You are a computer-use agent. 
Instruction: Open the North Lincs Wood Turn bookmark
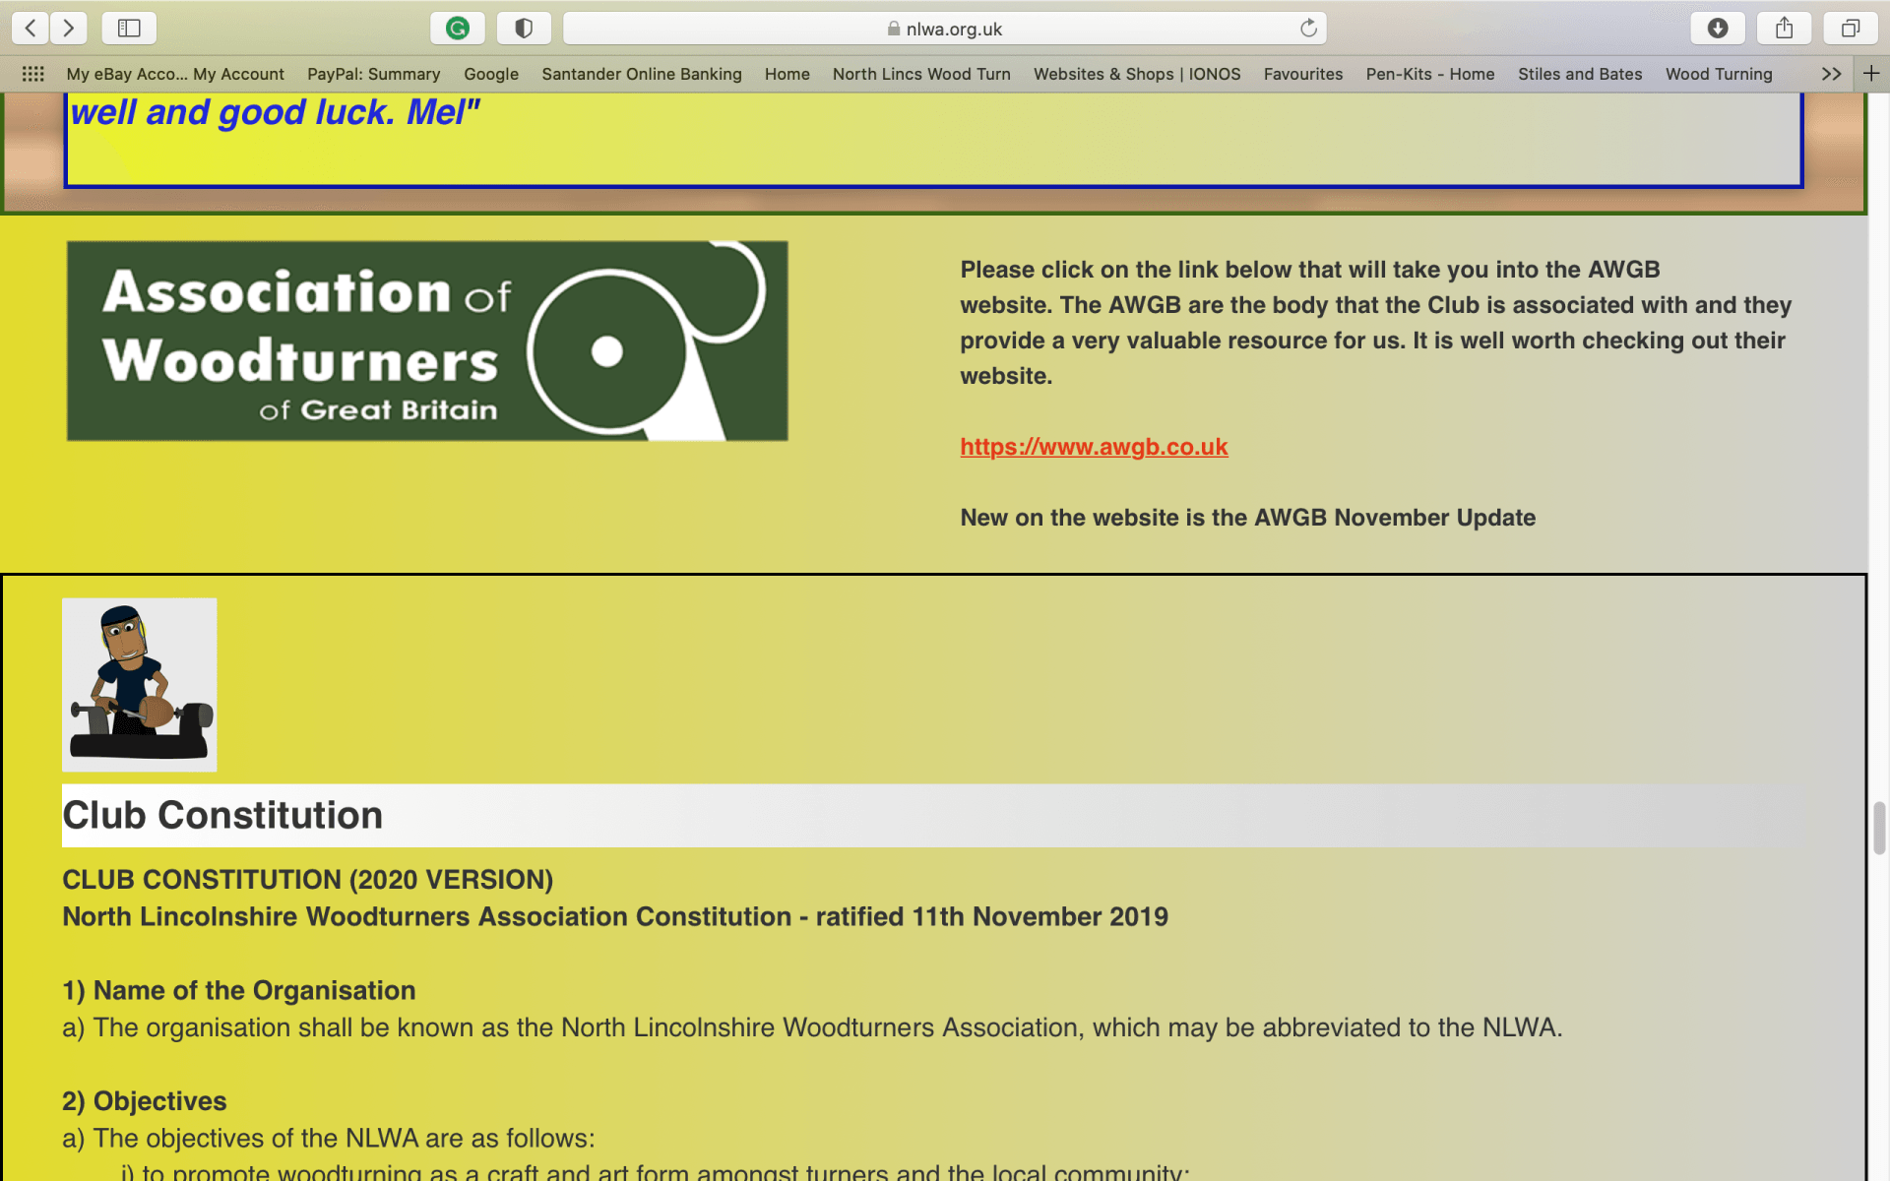(x=920, y=74)
